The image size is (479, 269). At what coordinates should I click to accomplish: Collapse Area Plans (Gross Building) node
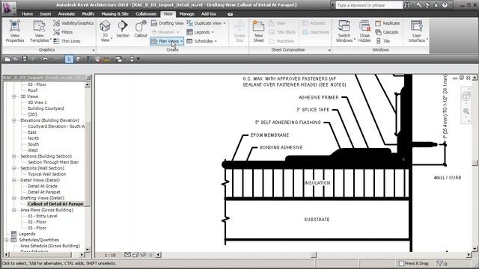pos(14,210)
